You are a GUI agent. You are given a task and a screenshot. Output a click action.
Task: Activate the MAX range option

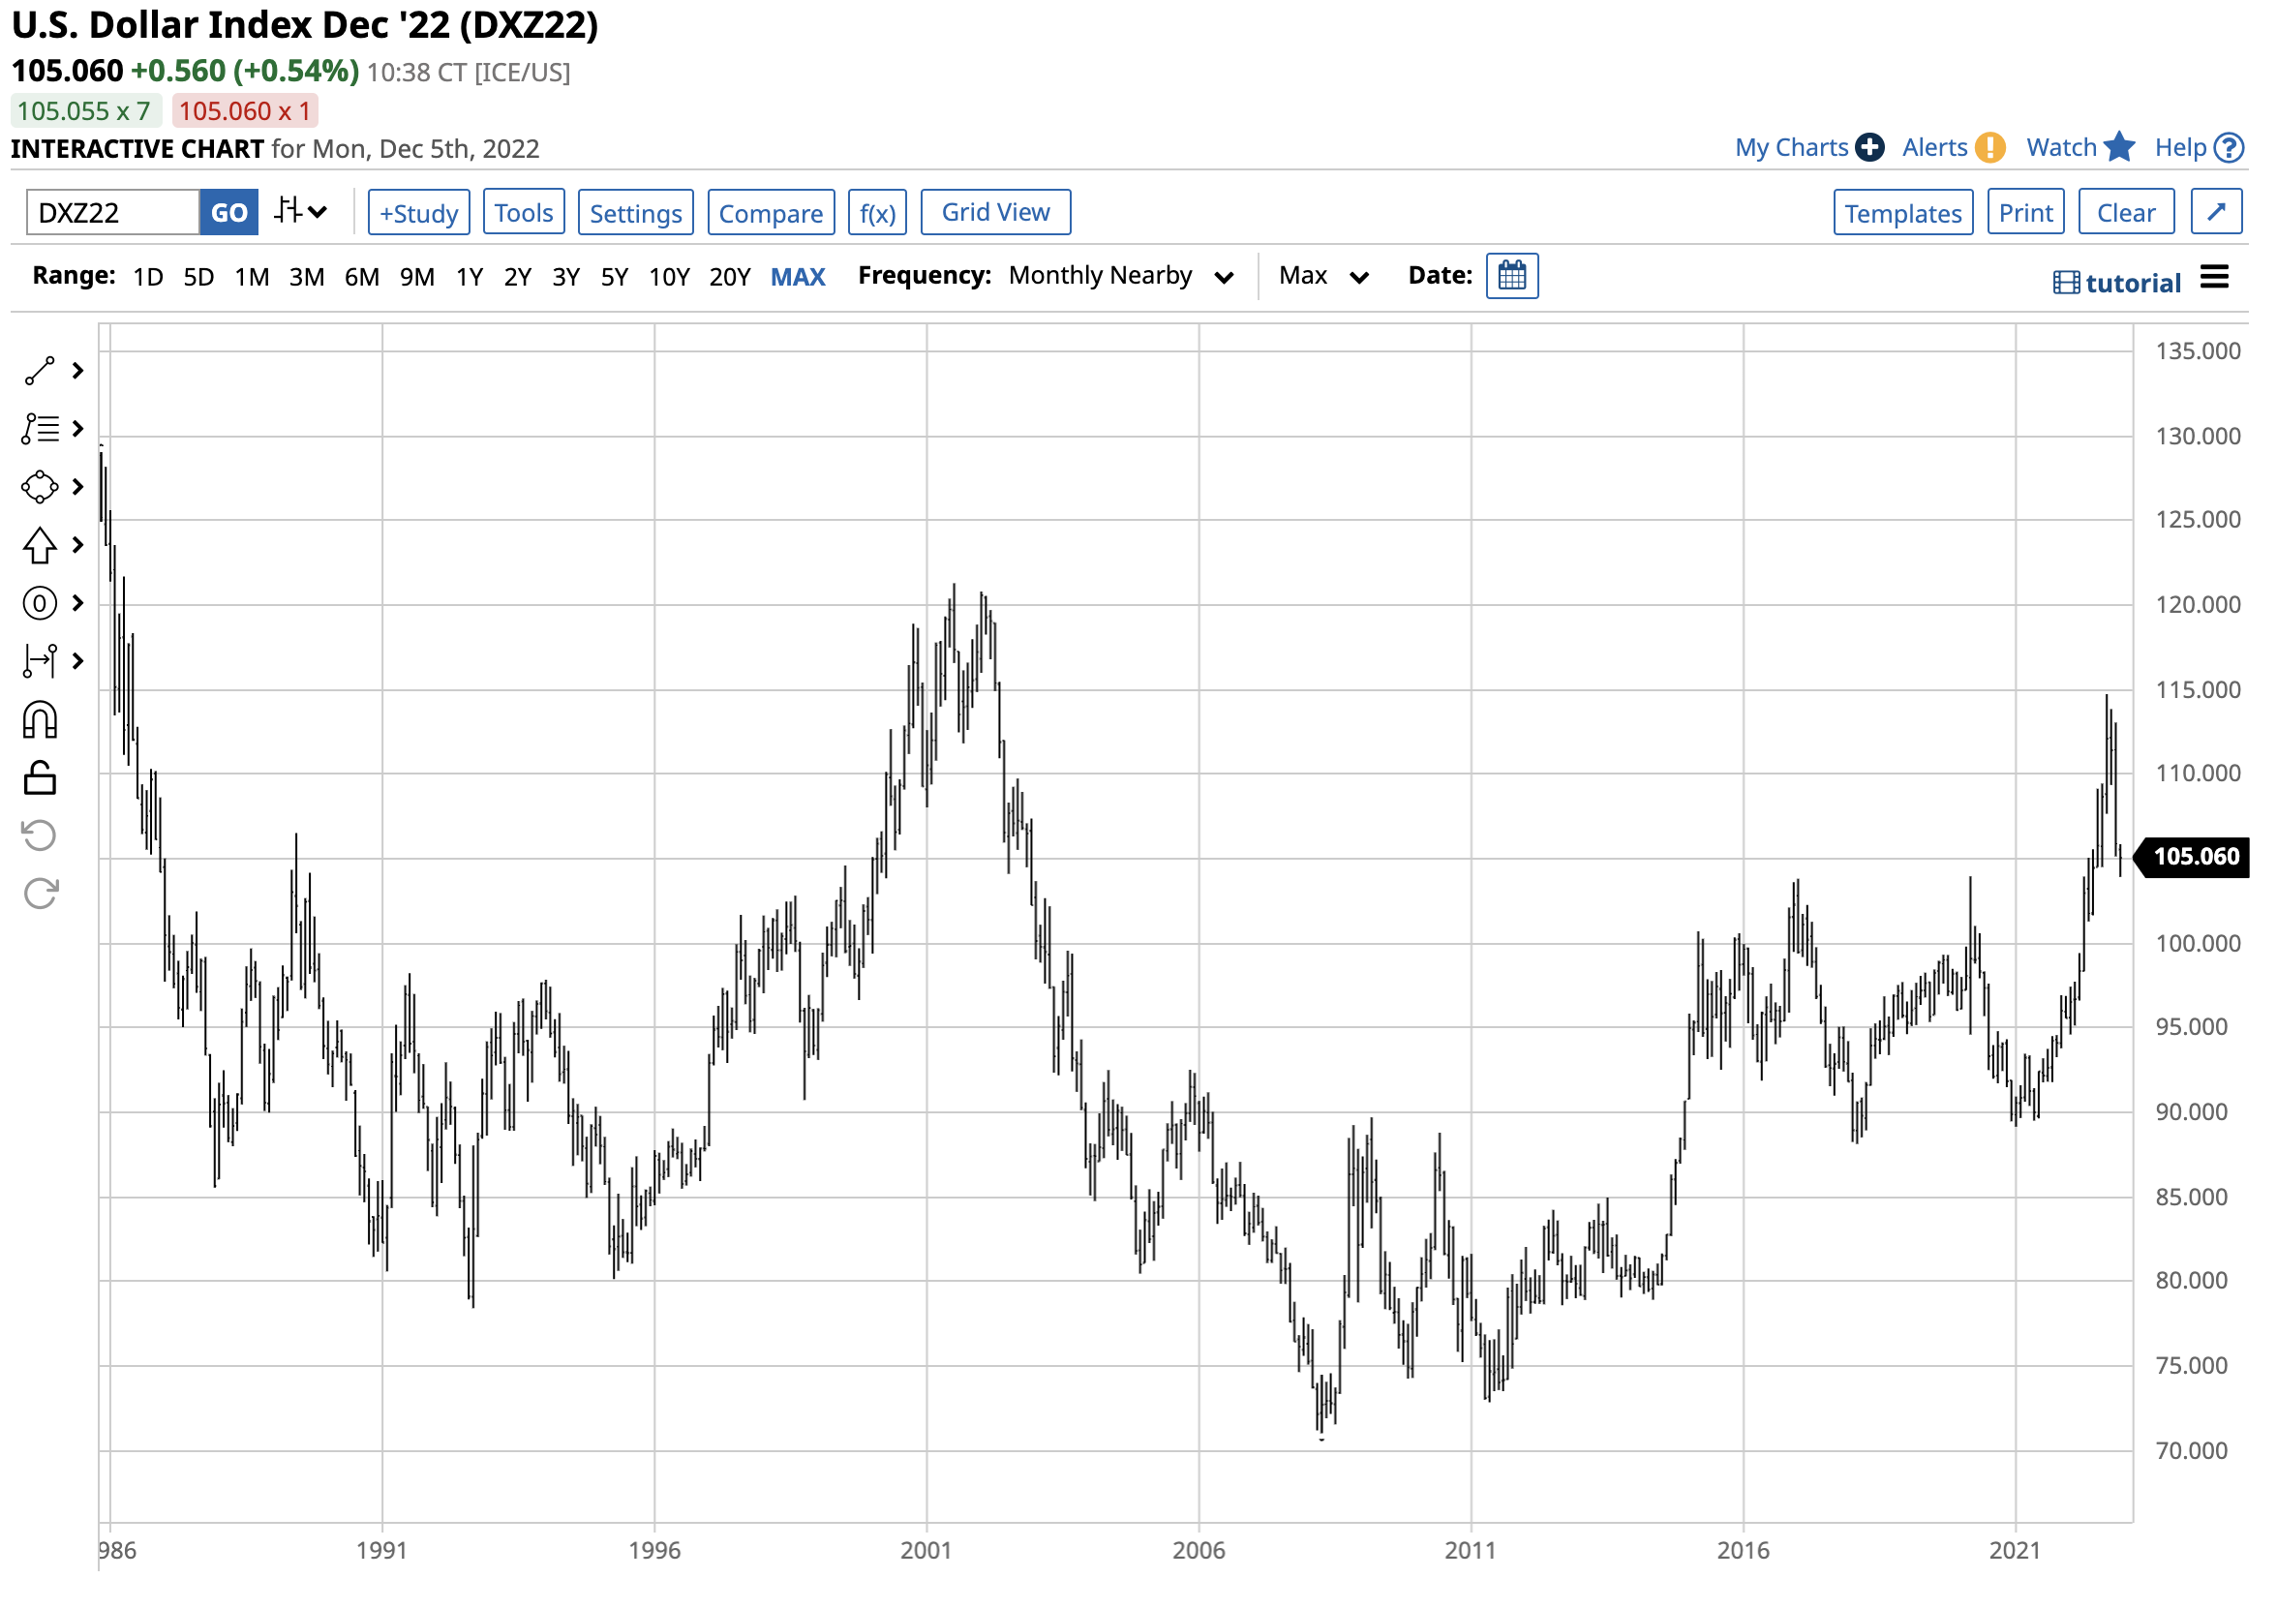(799, 277)
